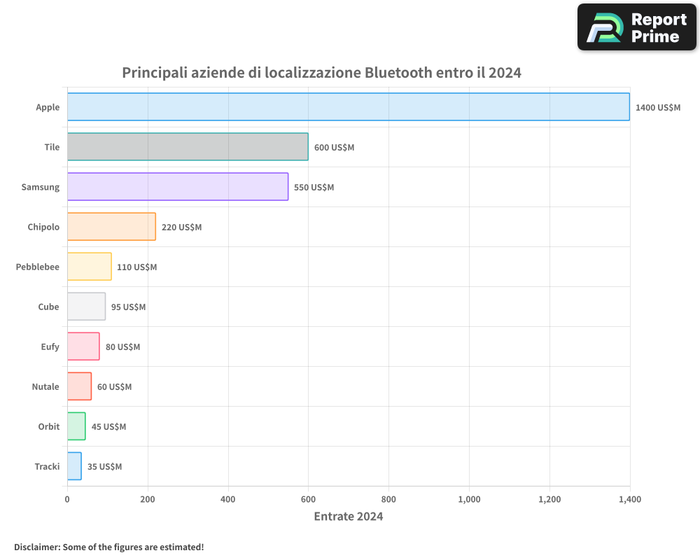Click the chart title text

click(321, 72)
